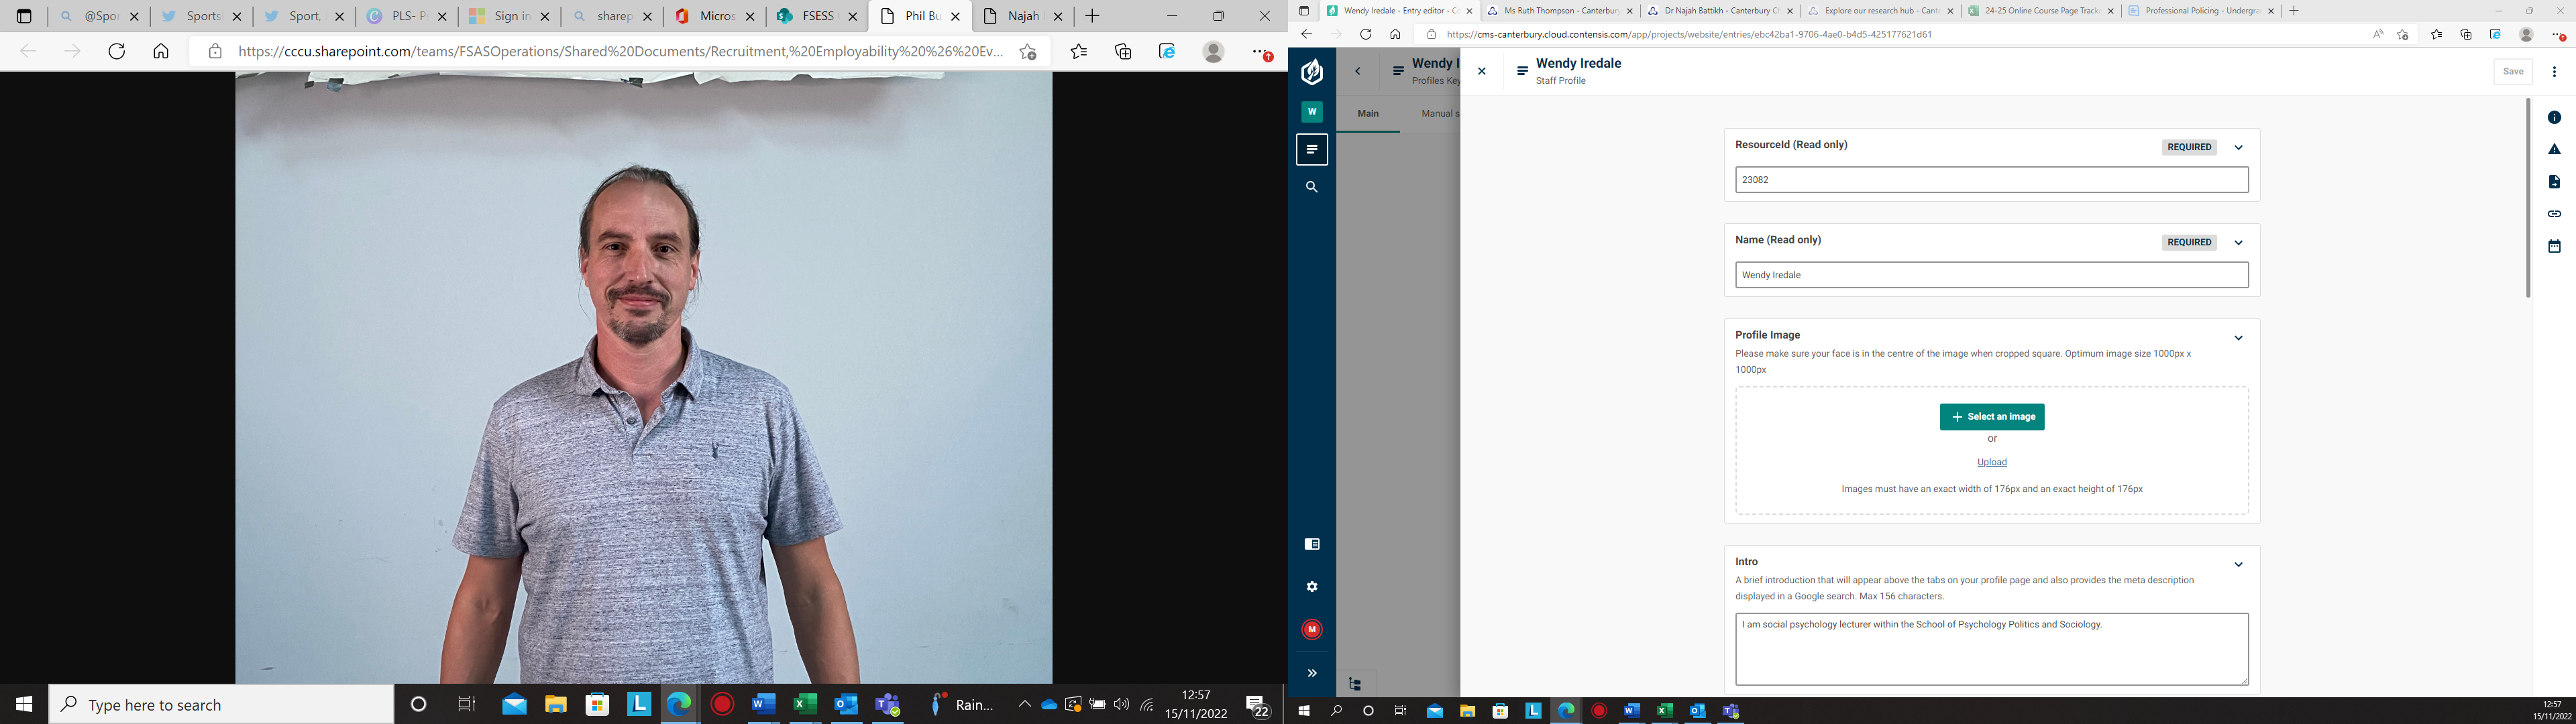Open the info panel icon in right sidebar
The image size is (2576, 724).
[x=2553, y=118]
